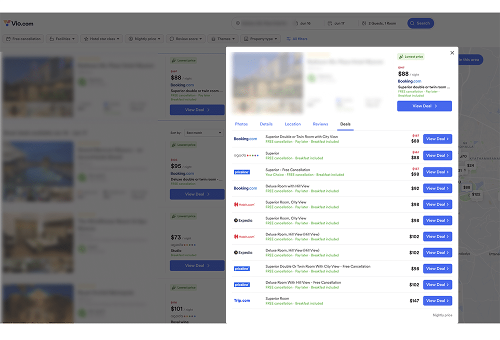This screenshot has width=500, height=340.
Task: Open the first blurred hotel photo in results
Action: [x=38, y=86]
